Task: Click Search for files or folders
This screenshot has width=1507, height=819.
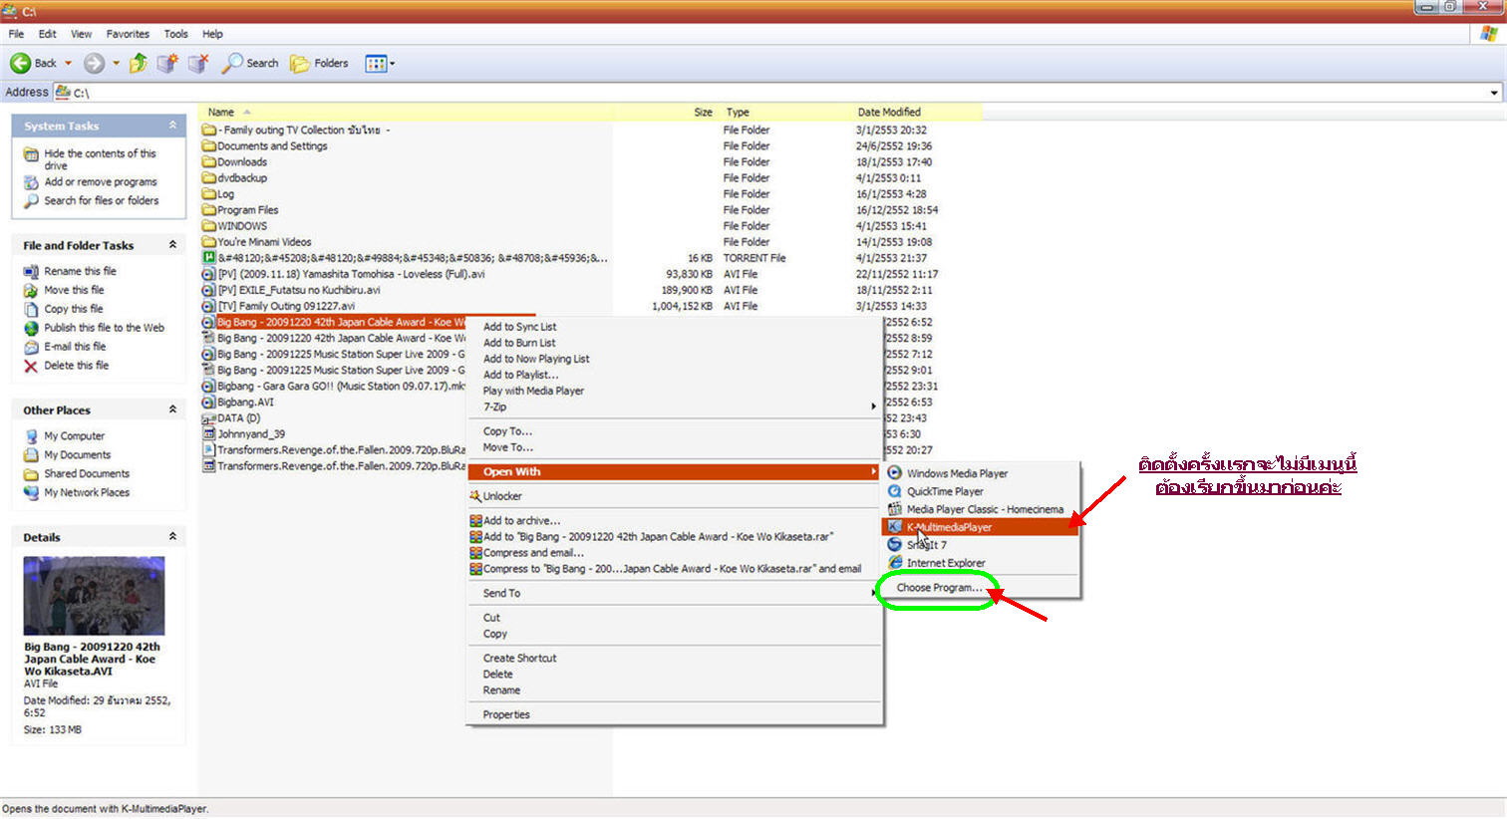Action: (102, 200)
